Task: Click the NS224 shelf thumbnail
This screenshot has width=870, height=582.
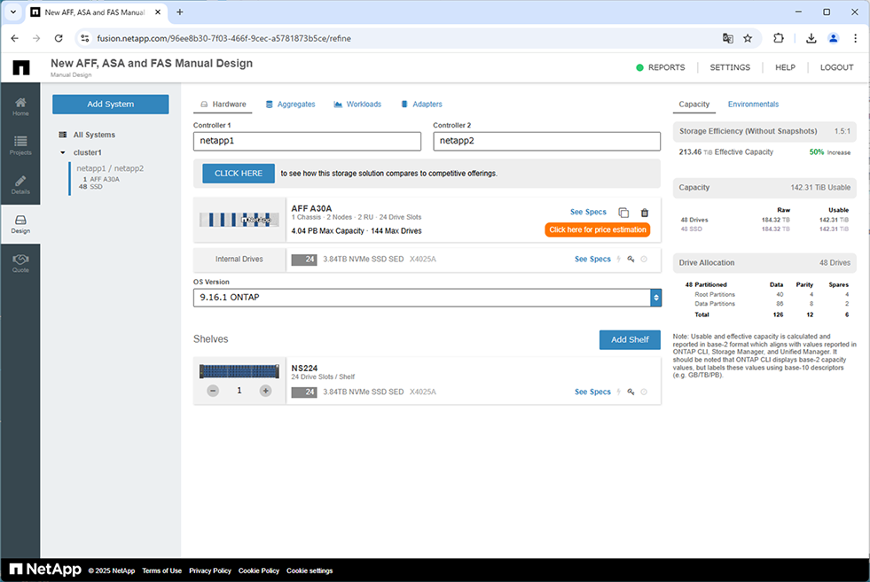Action: 239,371
